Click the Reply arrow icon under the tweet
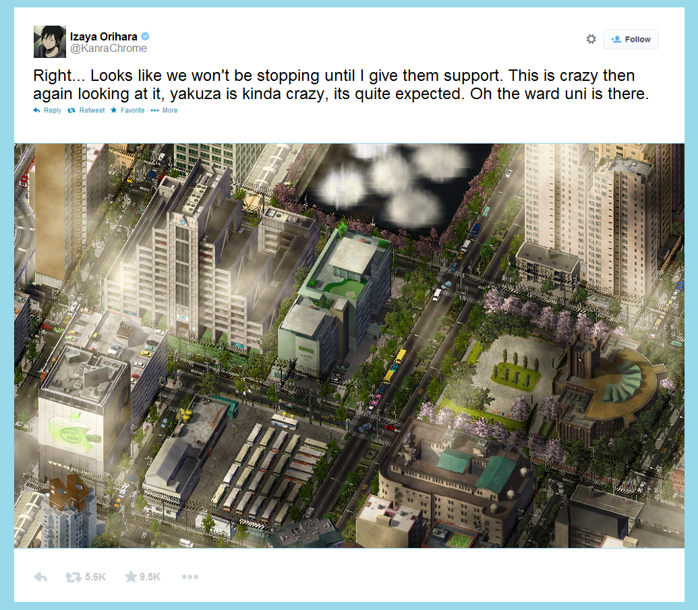This screenshot has width=698, height=610. click(36, 111)
